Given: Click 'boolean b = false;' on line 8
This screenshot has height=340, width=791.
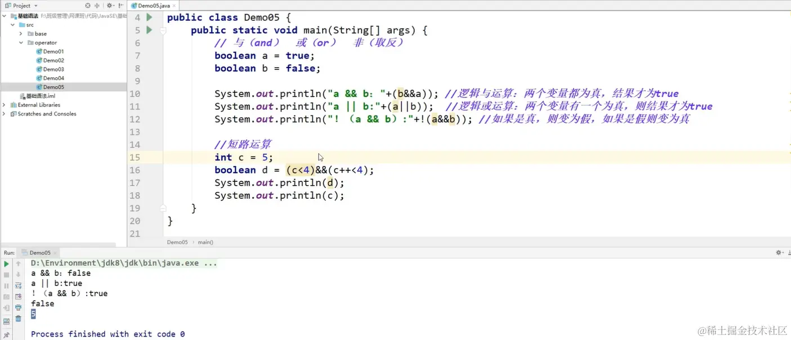Looking at the screenshot, I should 267,68.
